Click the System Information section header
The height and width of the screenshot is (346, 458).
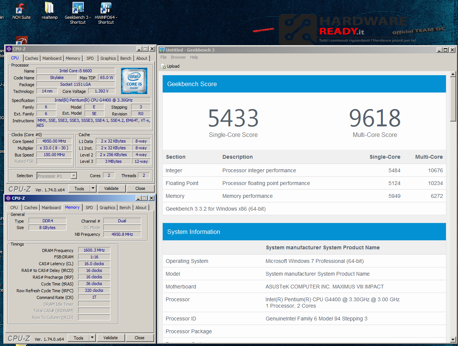[x=304, y=232]
